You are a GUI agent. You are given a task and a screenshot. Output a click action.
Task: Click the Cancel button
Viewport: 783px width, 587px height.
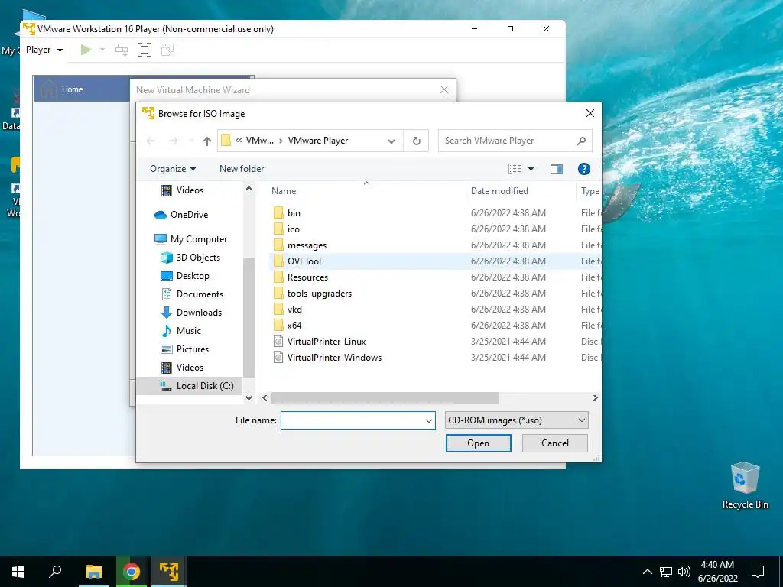(x=555, y=443)
